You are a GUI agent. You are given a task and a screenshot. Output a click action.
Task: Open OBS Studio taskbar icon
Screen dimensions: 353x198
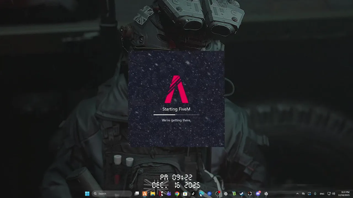pyautogui.click(x=218, y=194)
